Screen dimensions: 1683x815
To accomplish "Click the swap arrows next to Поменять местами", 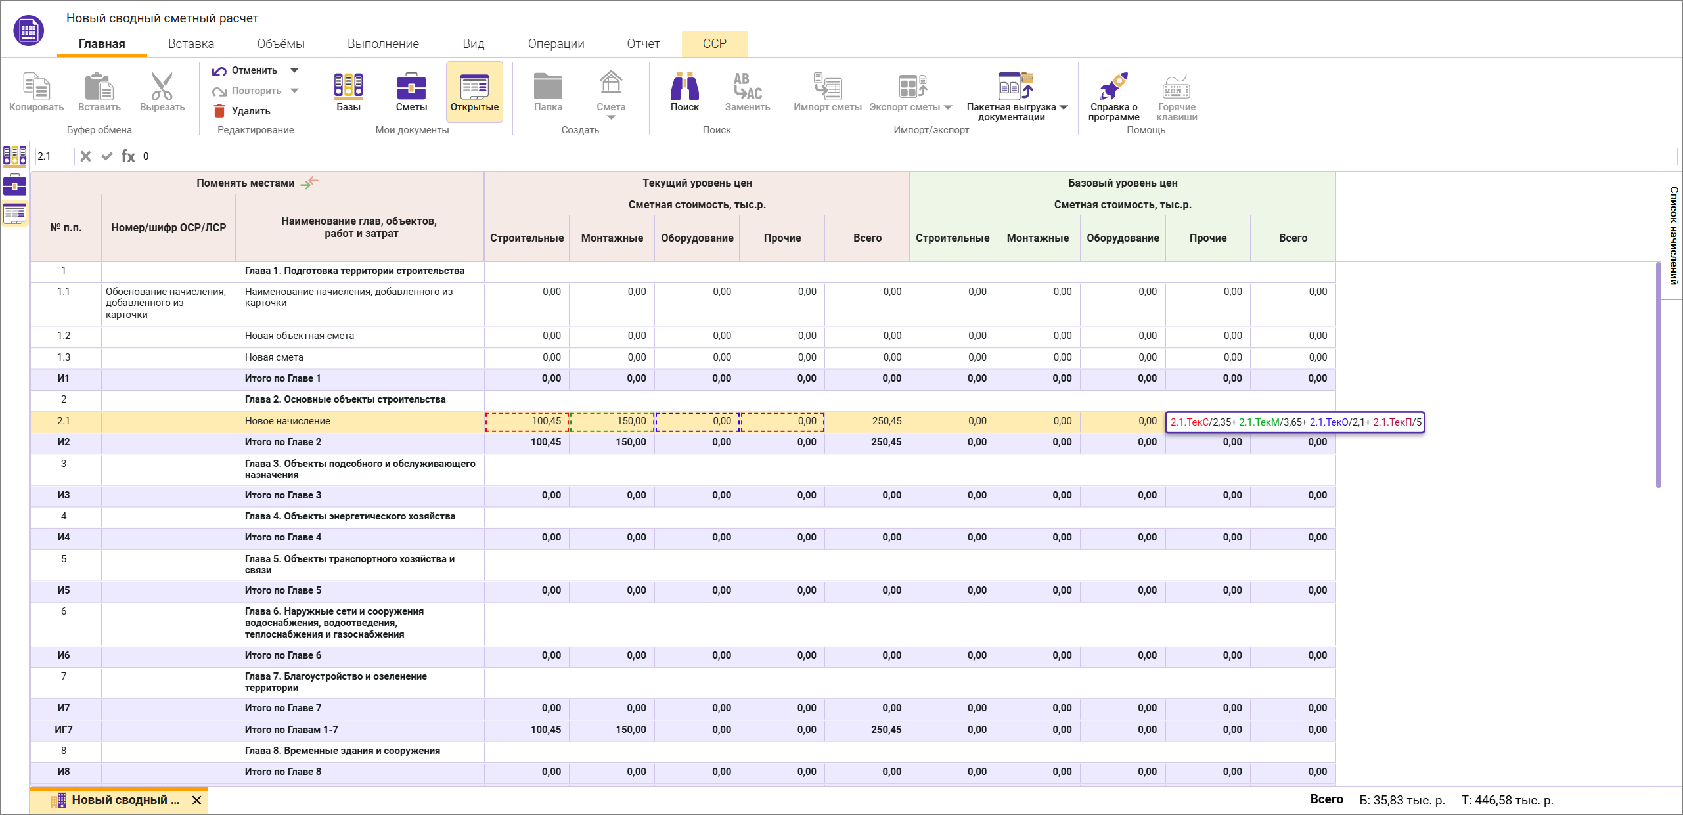I will coord(309,183).
